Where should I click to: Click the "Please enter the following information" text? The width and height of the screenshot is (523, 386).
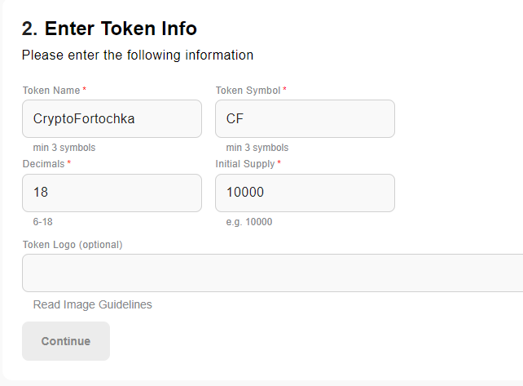(137, 55)
